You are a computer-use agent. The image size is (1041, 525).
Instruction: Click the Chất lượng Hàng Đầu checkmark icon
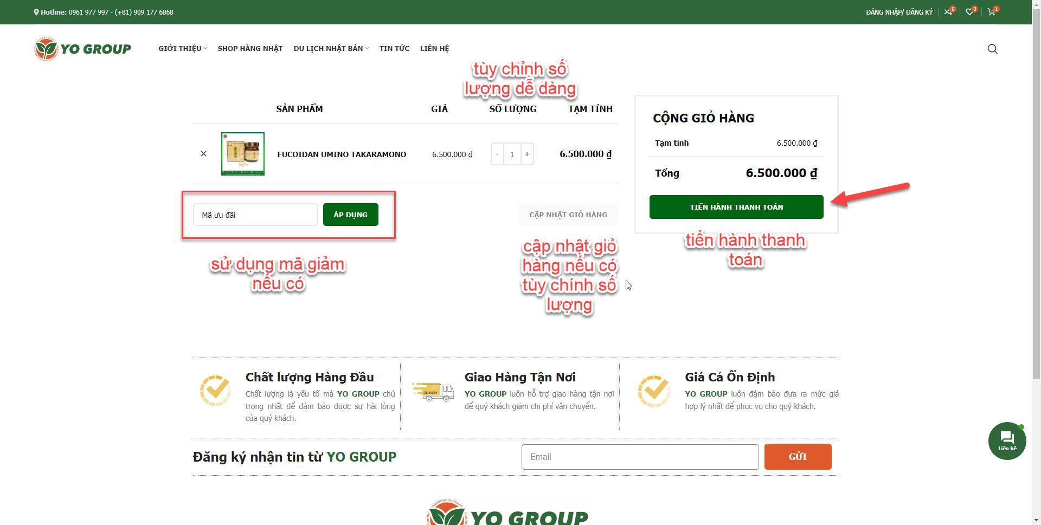pyautogui.click(x=215, y=391)
